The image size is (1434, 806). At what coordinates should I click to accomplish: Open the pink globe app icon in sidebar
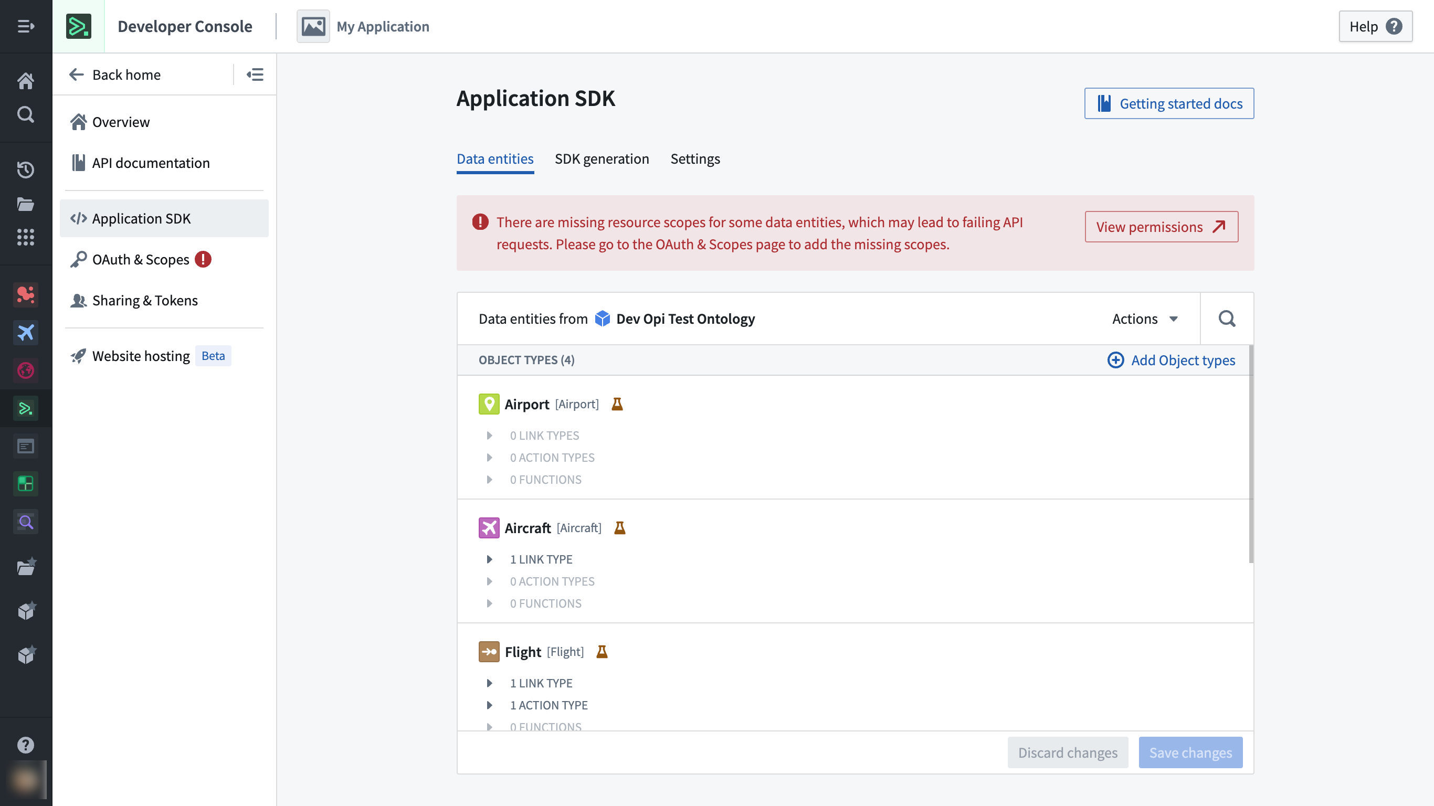(x=26, y=369)
